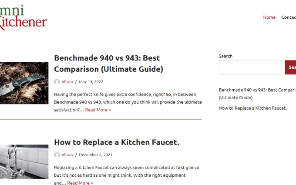This screenshot has width=296, height=185.
Task: Open sidebar recent post Benchmade 940 vs 943
Action: (x=257, y=94)
